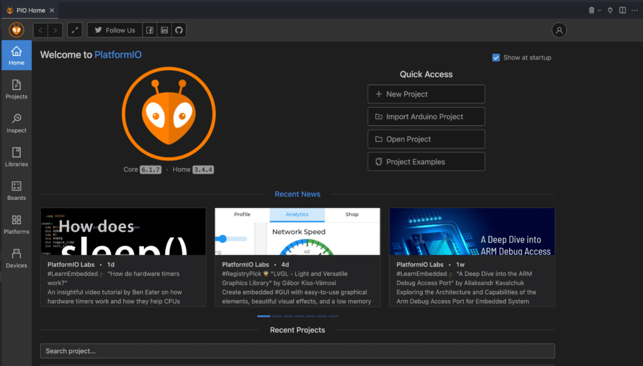Click the first news carousel page indicator
643x366 pixels.
pos(263,316)
